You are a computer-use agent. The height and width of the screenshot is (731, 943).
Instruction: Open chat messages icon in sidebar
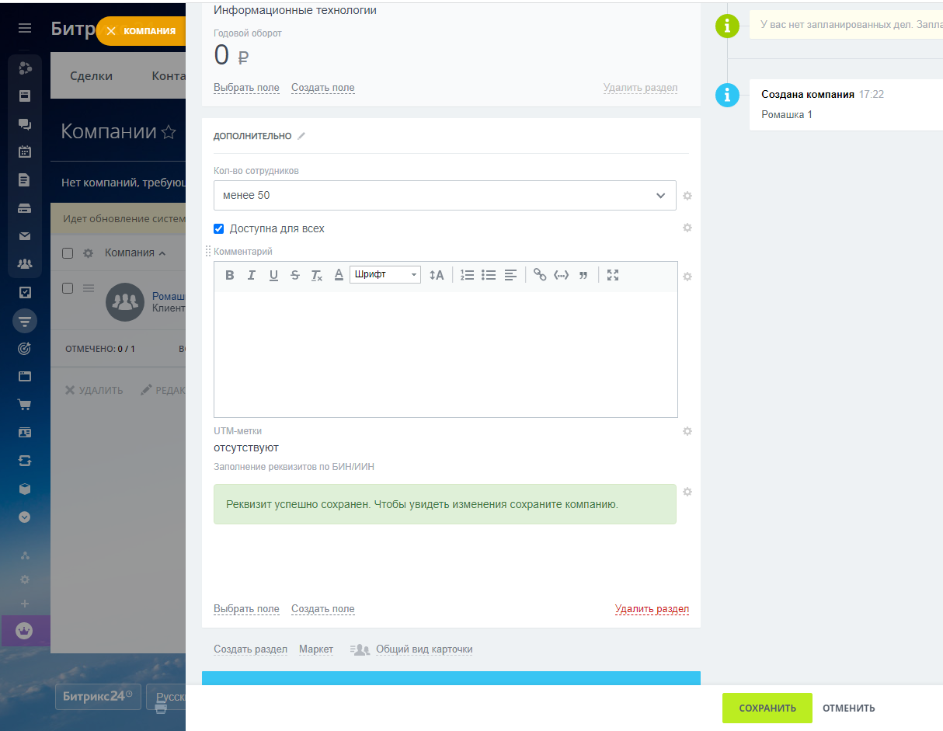click(x=25, y=124)
